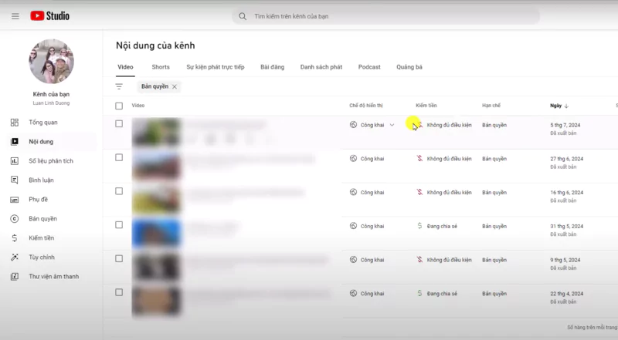Switch to the Video tab
618x340 pixels.
[x=125, y=67]
